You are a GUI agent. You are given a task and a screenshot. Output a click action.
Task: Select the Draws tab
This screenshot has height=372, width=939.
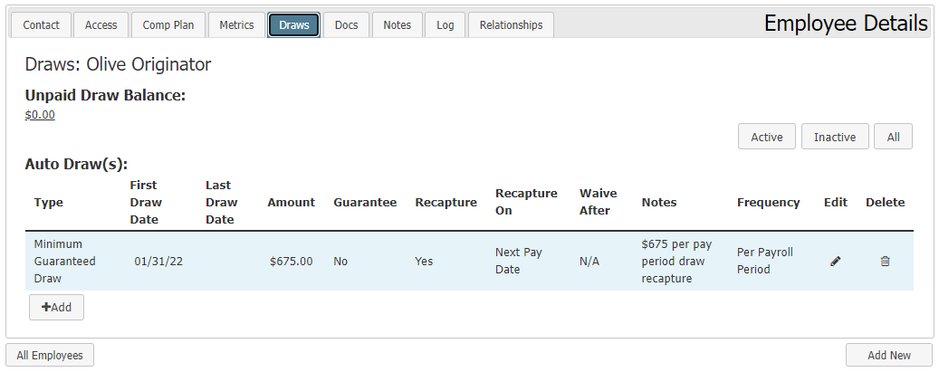(x=294, y=24)
